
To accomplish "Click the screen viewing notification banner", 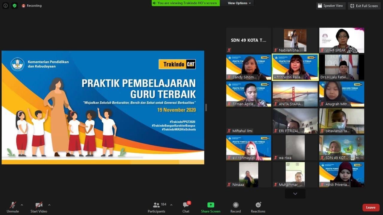I will [x=186, y=3].
